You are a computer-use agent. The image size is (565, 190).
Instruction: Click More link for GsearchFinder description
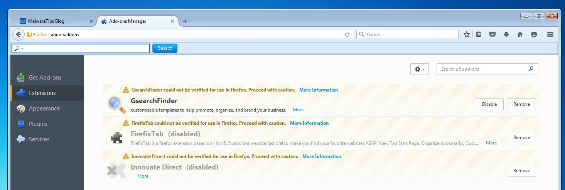[x=298, y=110]
